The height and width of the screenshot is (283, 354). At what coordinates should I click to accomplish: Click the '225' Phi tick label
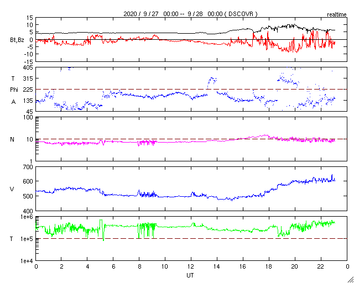29,90
